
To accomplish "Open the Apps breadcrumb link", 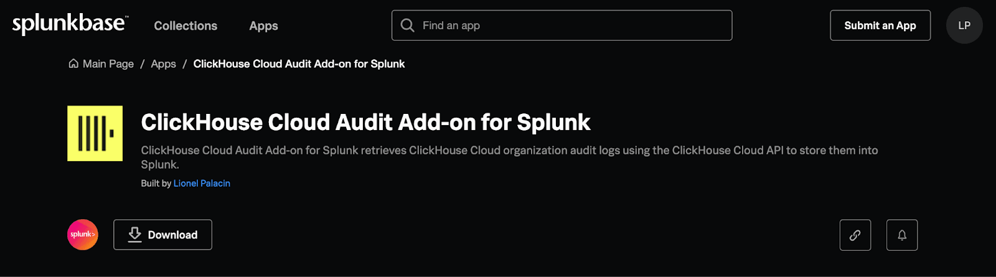I will 163,63.
